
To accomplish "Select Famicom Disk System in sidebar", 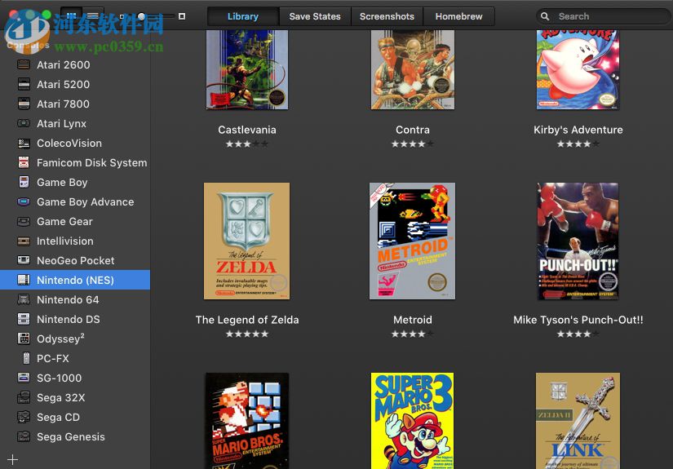I will (x=75, y=162).
